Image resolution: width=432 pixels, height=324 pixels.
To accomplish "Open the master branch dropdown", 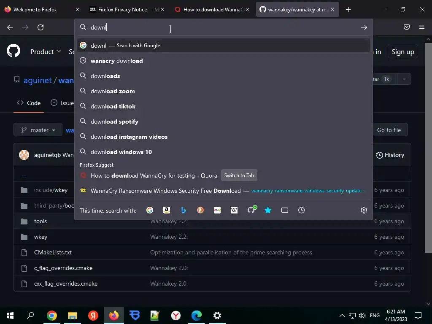I will (38, 130).
